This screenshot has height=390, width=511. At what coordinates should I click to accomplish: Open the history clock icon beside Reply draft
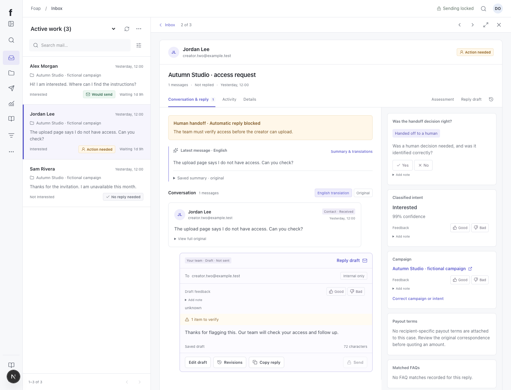491,99
